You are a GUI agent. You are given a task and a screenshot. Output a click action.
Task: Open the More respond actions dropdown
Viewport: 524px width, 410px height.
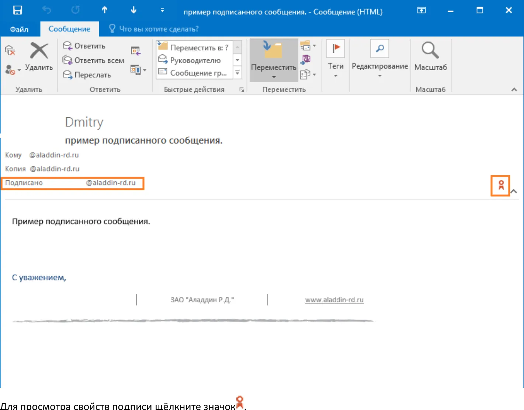pyautogui.click(x=138, y=70)
